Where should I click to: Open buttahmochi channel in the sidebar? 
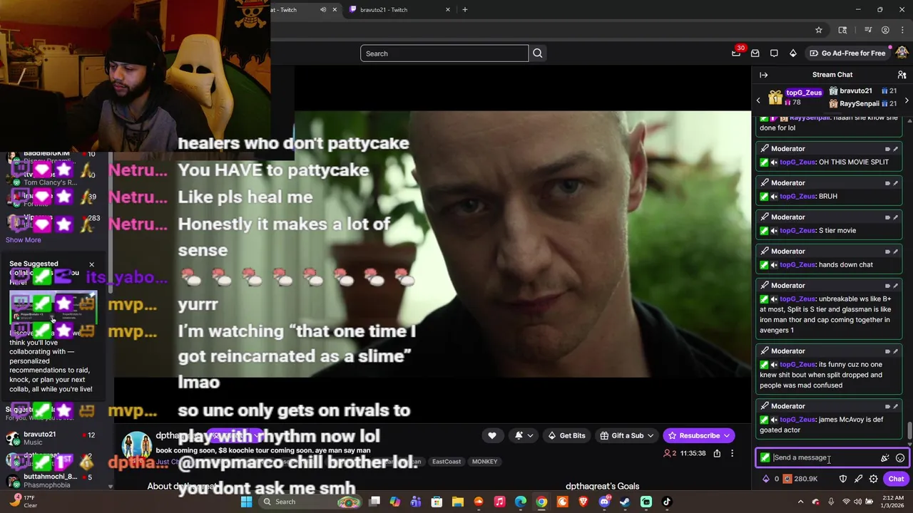tap(50, 481)
